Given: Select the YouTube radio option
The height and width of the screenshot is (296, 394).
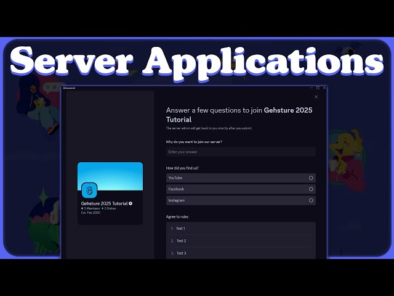Looking at the screenshot, I should click(x=241, y=178).
